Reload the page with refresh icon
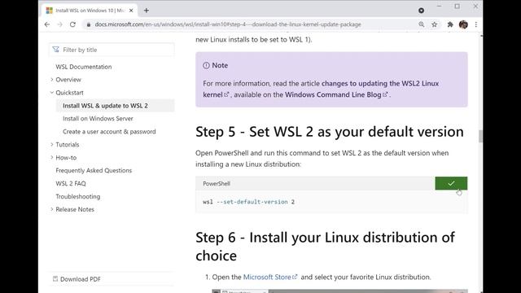 [x=72, y=24]
